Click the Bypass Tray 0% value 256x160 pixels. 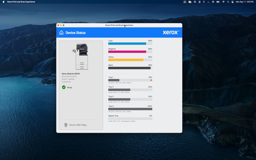(x=151, y=116)
